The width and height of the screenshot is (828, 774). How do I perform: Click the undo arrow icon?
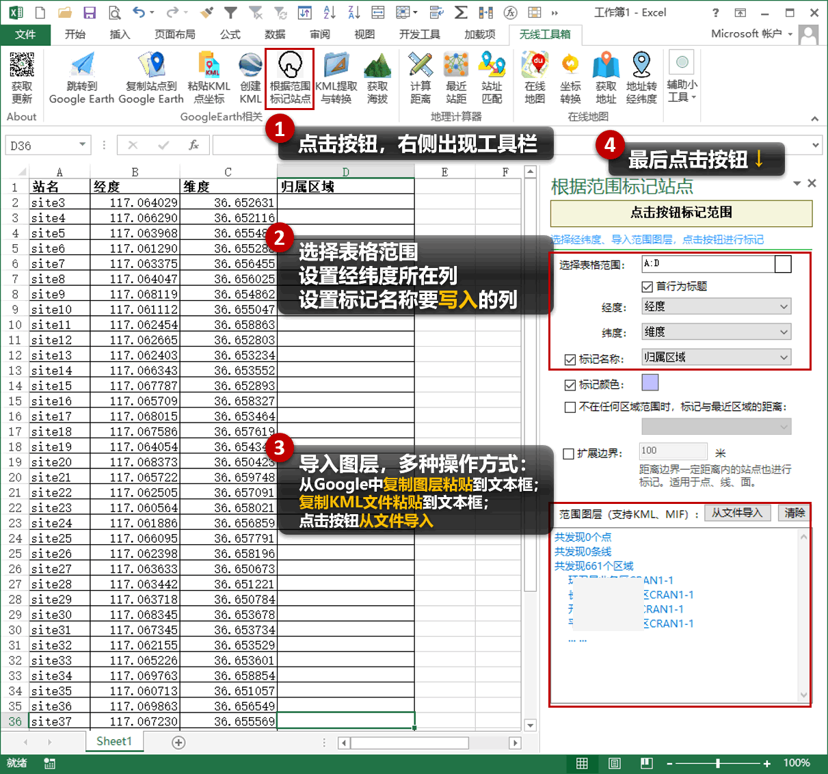pyautogui.click(x=139, y=12)
